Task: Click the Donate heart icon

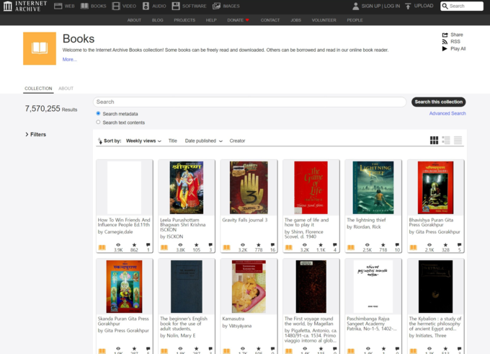Action: (247, 20)
